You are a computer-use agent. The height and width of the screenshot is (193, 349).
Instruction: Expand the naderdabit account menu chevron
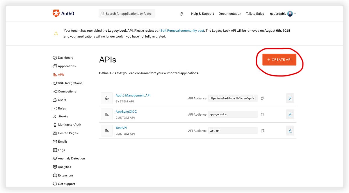(295, 13)
